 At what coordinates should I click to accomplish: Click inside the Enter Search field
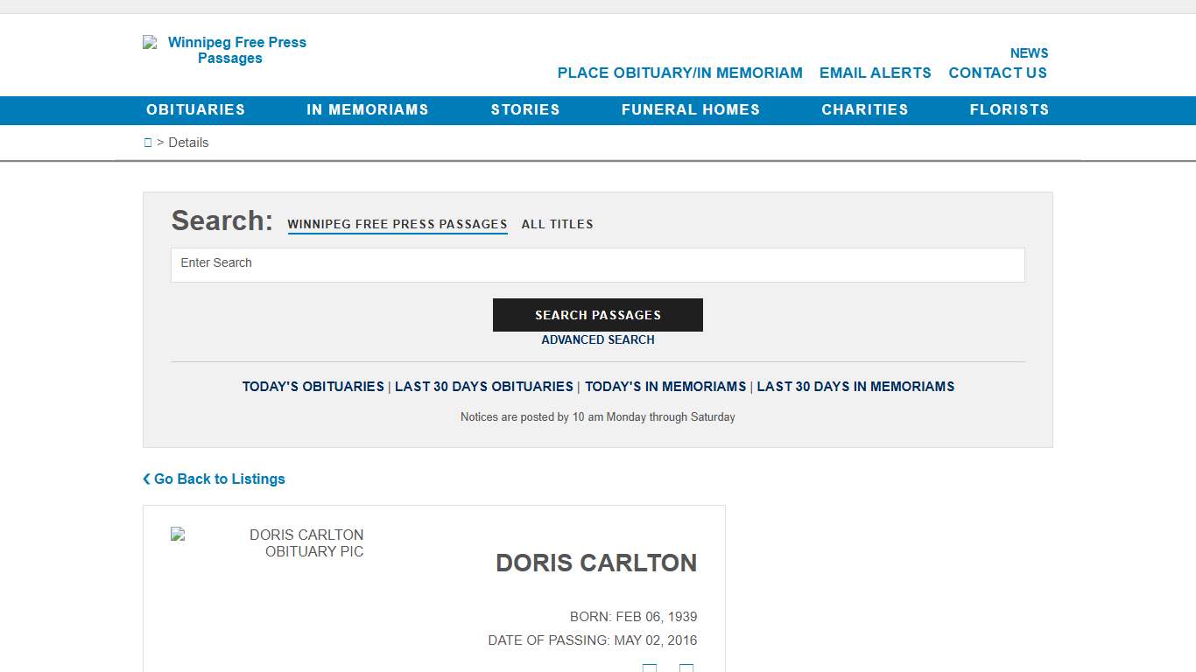(x=598, y=263)
